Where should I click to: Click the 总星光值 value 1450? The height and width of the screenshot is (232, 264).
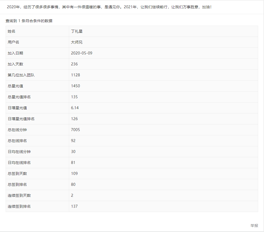tap(76, 86)
